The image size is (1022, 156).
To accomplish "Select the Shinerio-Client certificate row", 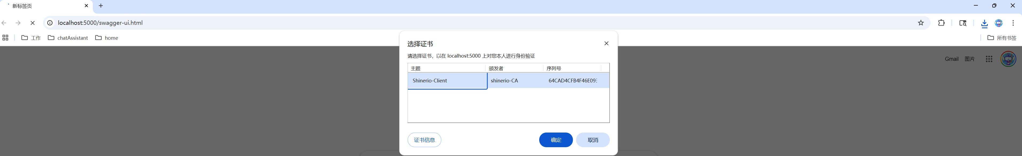I will [x=447, y=81].
